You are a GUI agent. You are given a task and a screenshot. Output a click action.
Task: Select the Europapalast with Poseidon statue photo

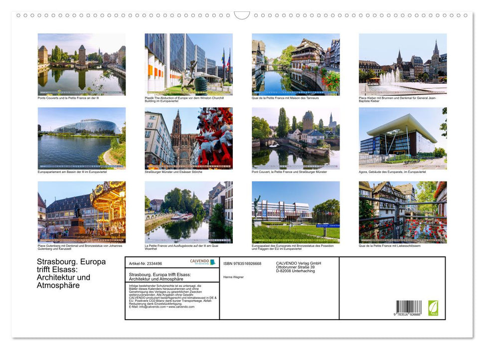(296, 212)
